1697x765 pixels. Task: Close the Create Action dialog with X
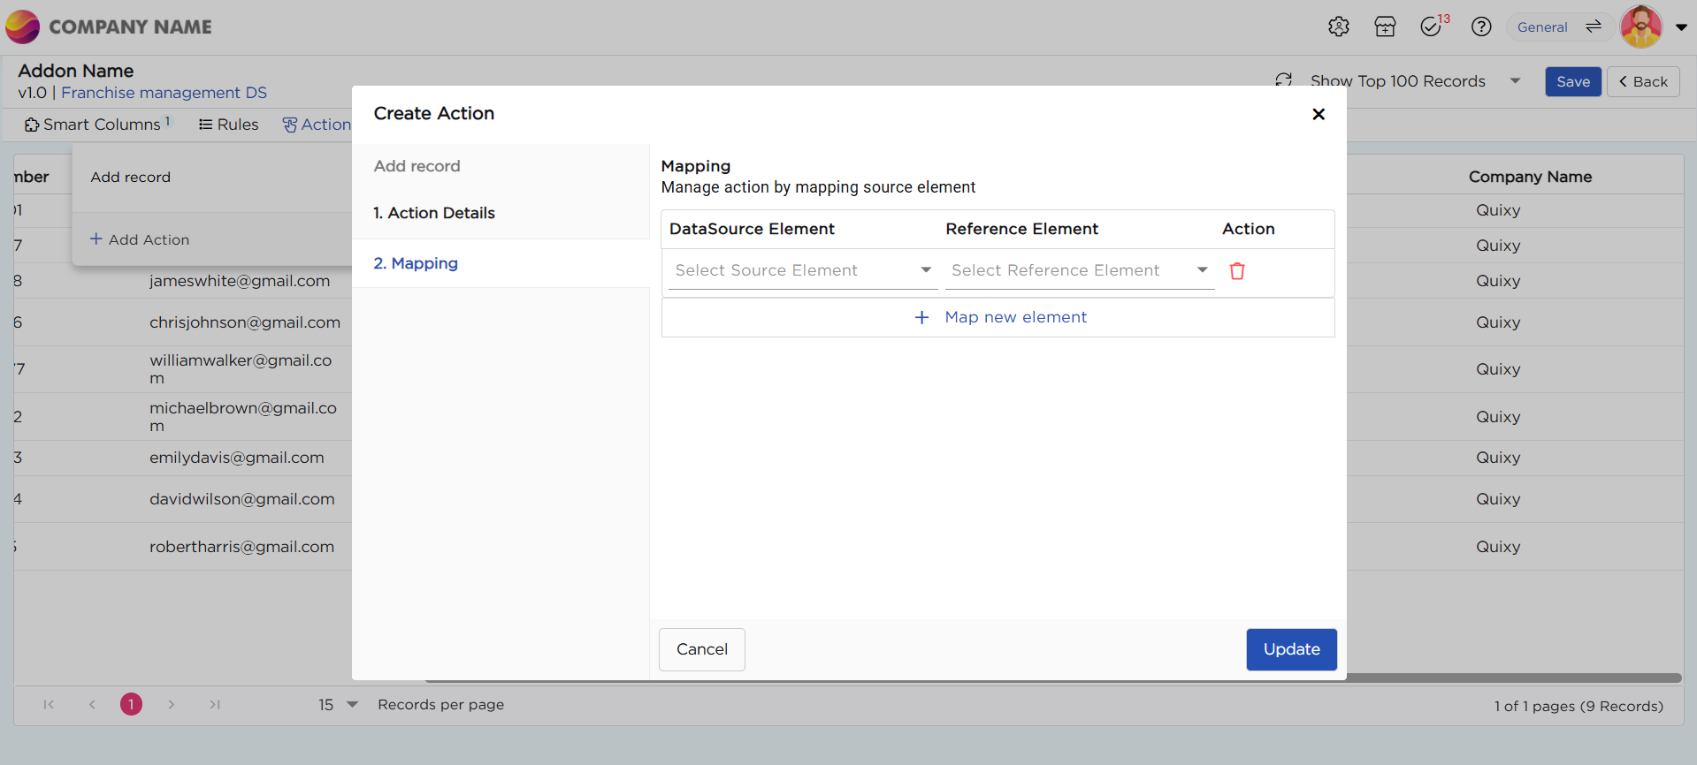click(x=1319, y=114)
